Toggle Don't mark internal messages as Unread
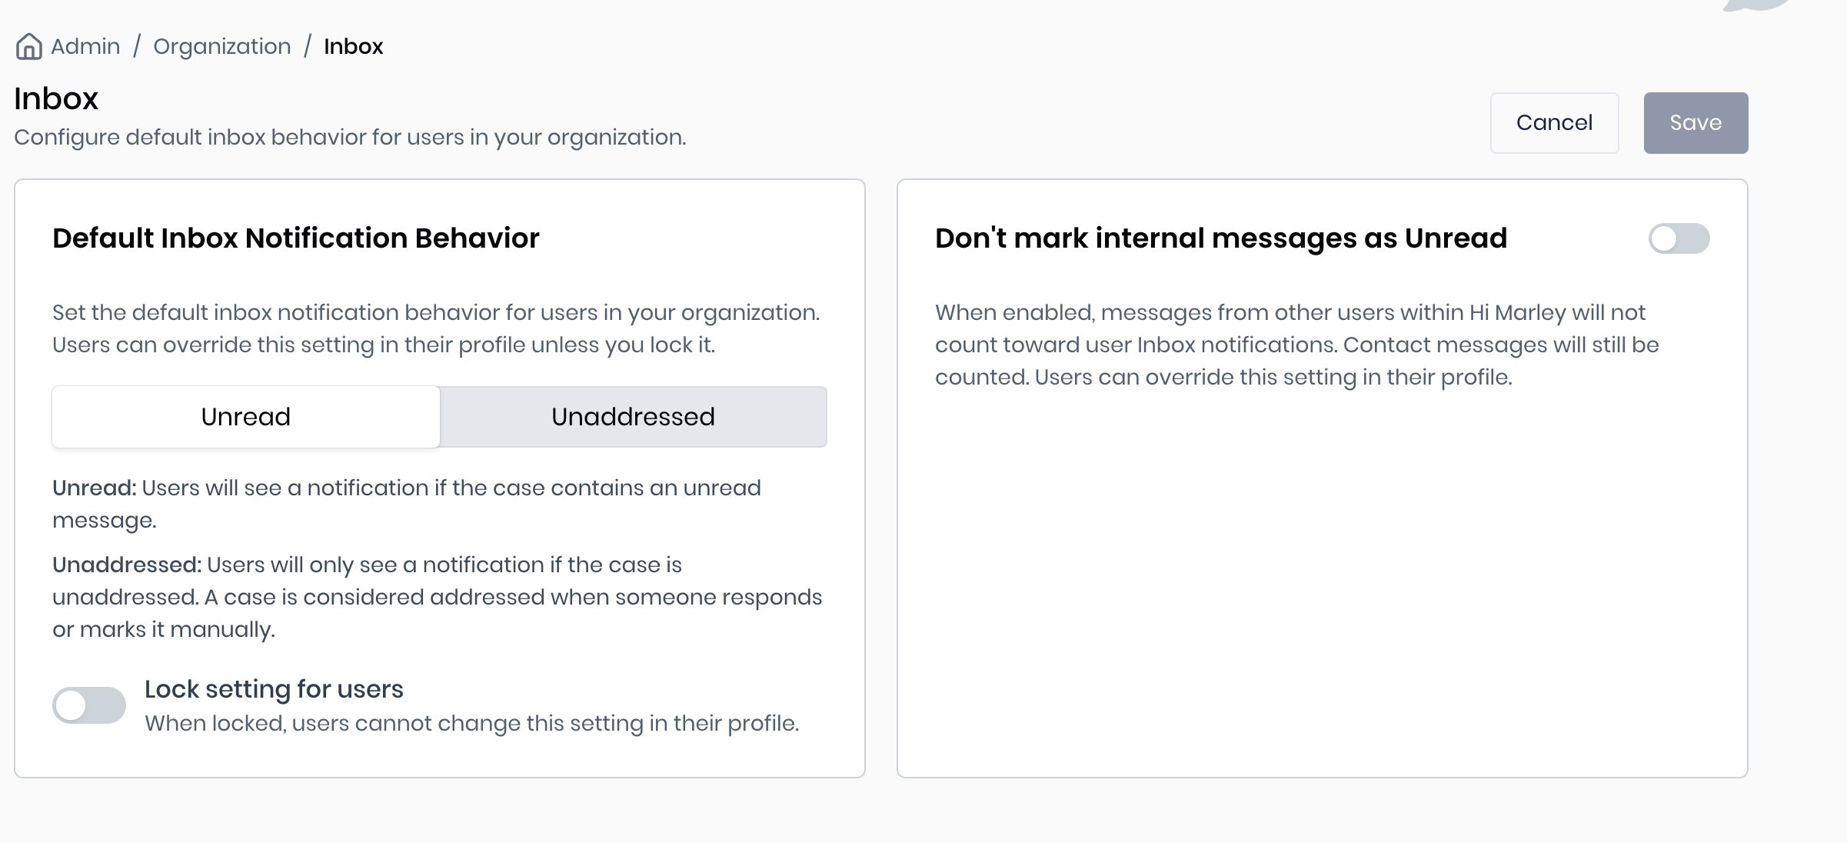 (1679, 238)
